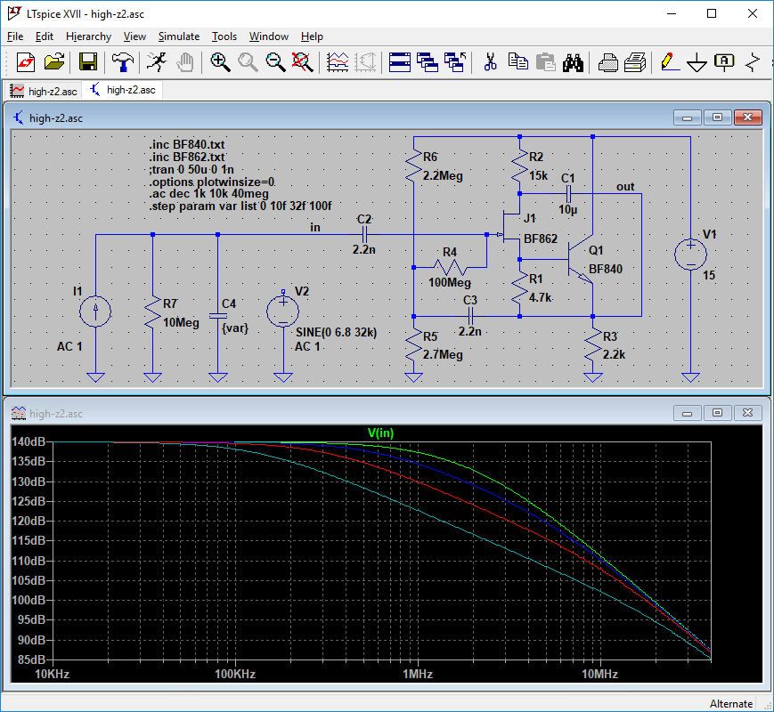Click the 140dB vertical axis label
The width and height of the screenshot is (774, 712).
click(x=29, y=441)
